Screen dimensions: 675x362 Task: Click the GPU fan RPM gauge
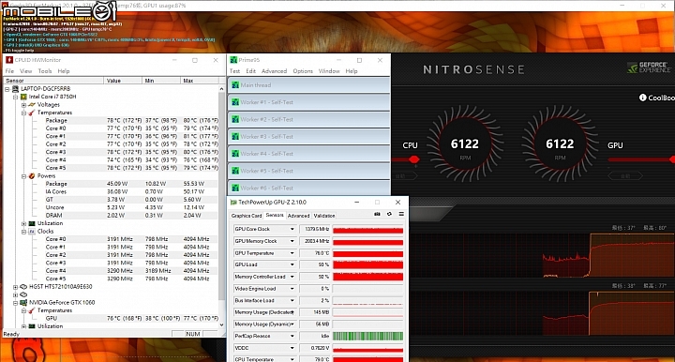pos(560,144)
